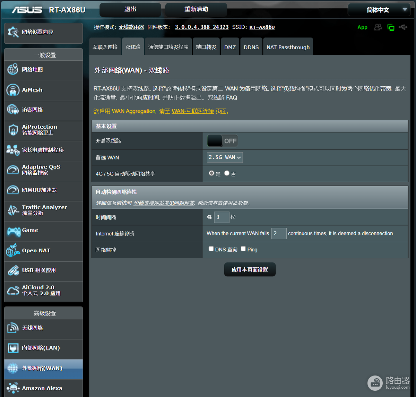Click the 网易UU加速器 icon
Screen dimensions: 416x397
tap(13, 190)
